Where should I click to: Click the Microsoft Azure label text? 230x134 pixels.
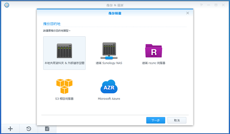[109, 99]
